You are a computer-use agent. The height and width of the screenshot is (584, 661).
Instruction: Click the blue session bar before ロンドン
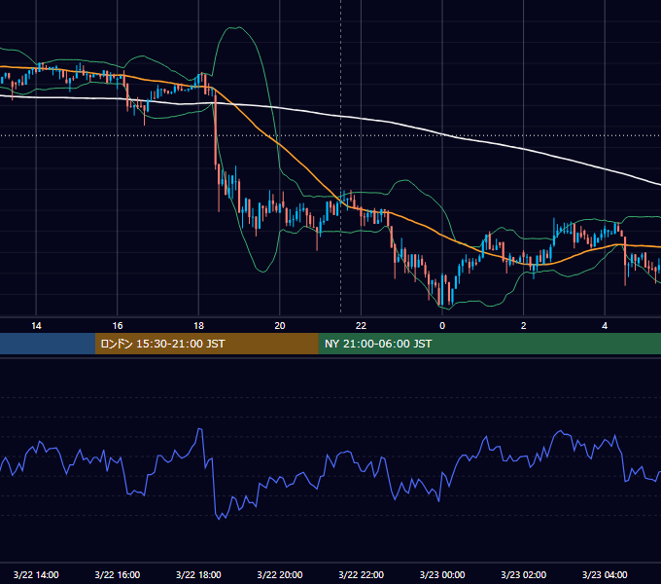click(48, 344)
